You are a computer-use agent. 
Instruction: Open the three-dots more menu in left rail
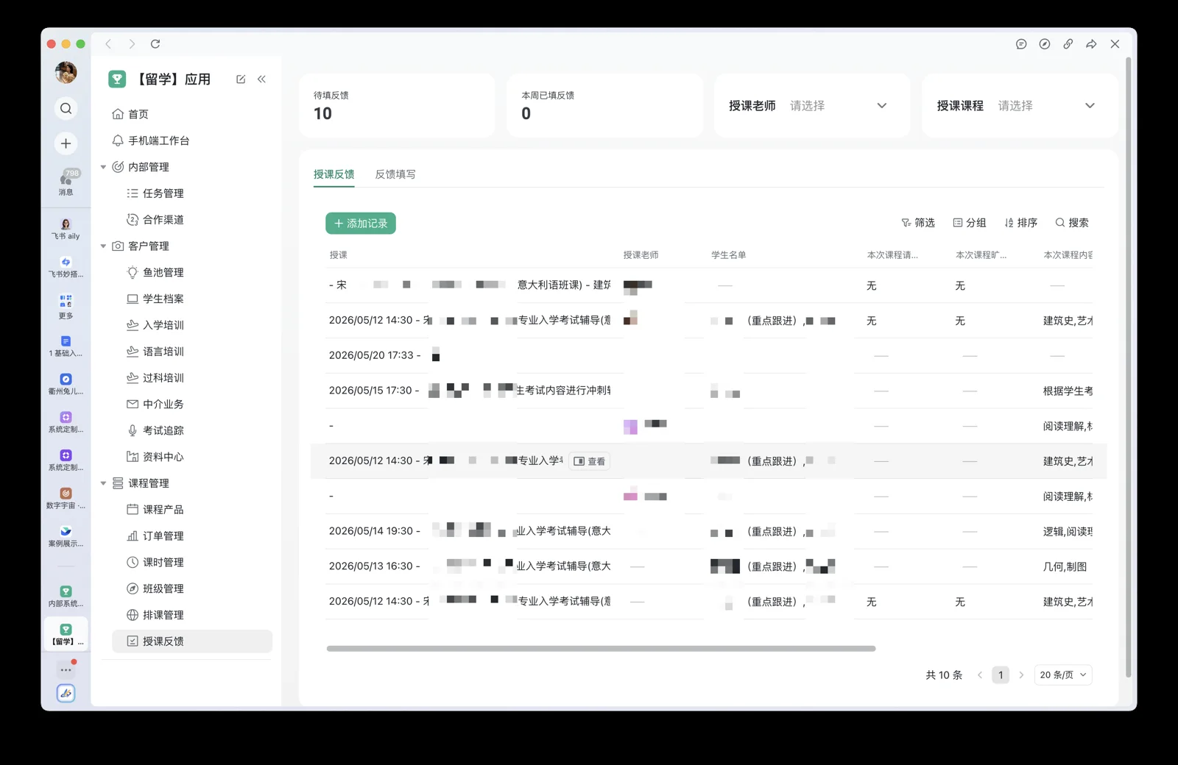click(x=66, y=670)
